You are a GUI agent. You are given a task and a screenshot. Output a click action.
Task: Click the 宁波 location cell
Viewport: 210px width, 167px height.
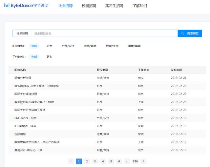pyautogui.click(x=141, y=134)
